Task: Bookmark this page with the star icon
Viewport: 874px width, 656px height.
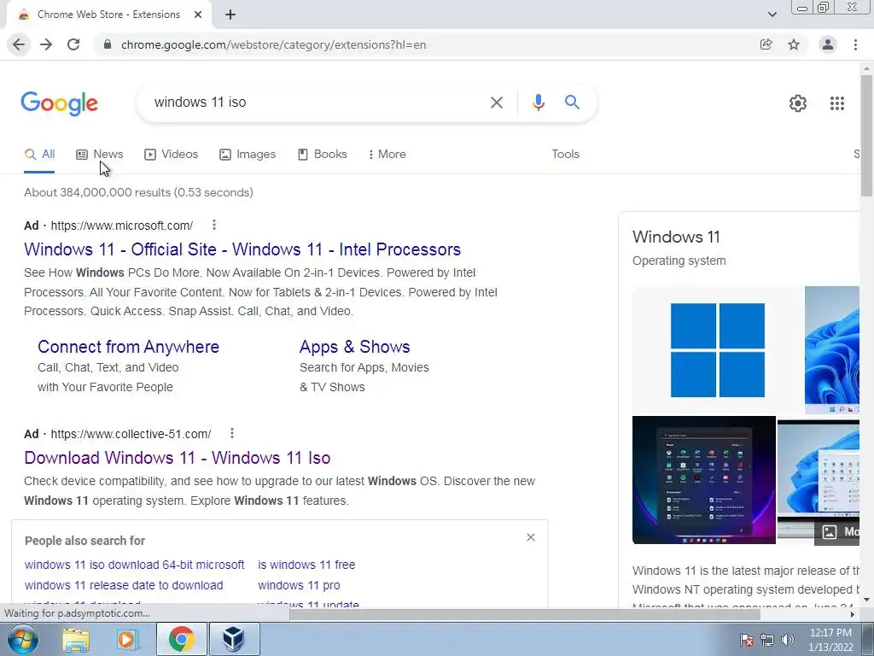Action: [794, 44]
